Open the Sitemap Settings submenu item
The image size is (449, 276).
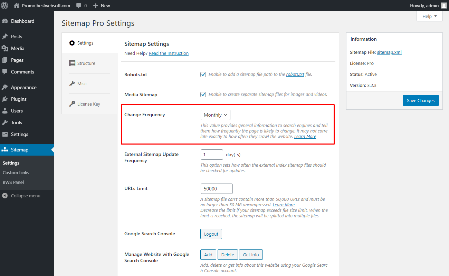point(11,163)
